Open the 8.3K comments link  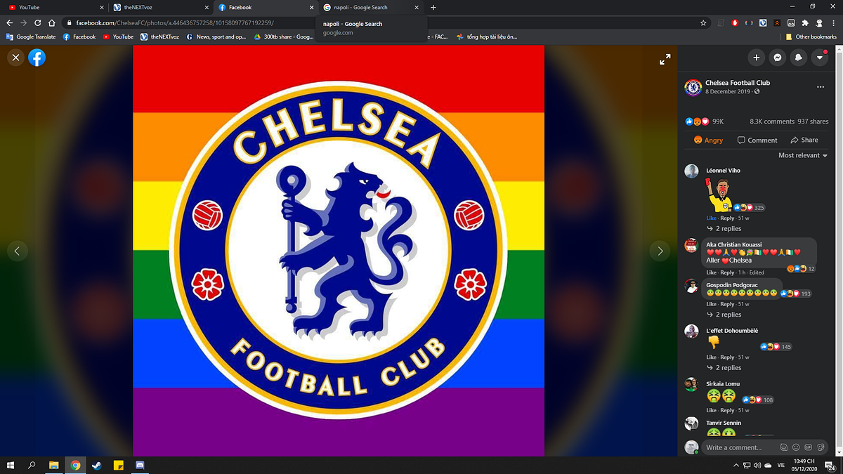pyautogui.click(x=772, y=121)
